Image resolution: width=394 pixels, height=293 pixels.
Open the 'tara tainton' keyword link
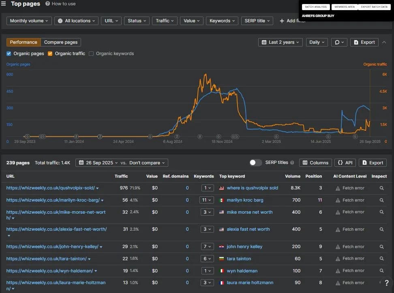click(x=239, y=259)
